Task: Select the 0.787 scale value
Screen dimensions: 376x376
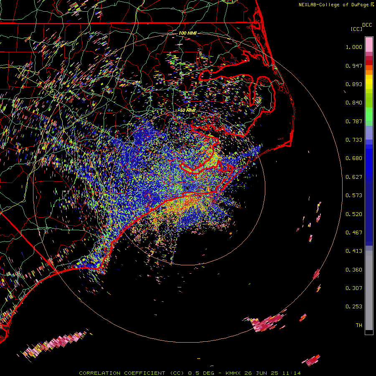Action: coord(354,121)
